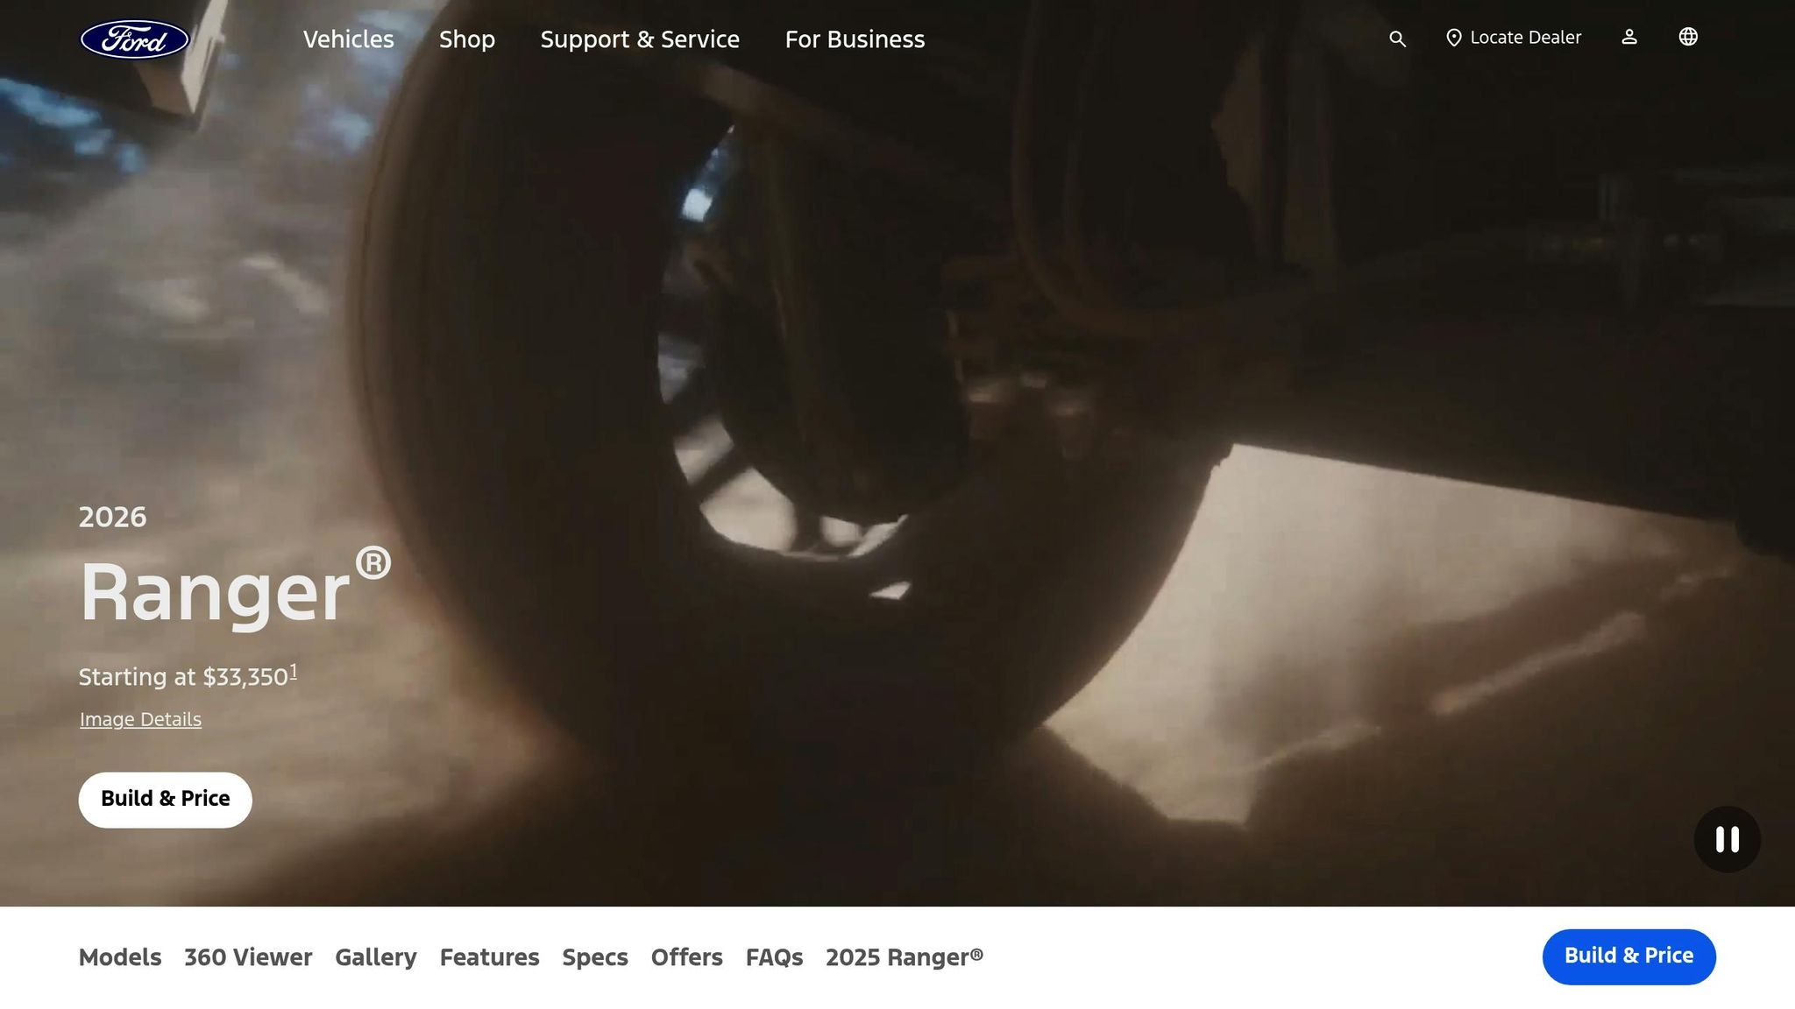The image size is (1795, 1009).
Task: Open the Image Details link
Action: coord(140,719)
